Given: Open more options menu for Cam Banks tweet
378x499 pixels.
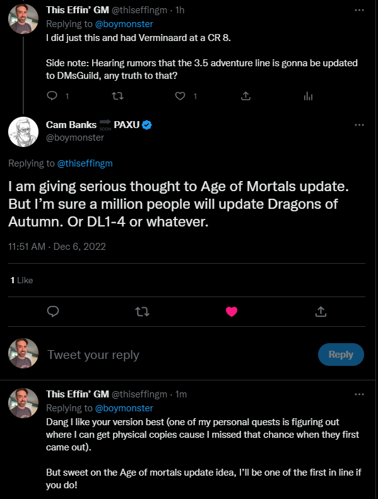Looking at the screenshot, I should [x=359, y=125].
